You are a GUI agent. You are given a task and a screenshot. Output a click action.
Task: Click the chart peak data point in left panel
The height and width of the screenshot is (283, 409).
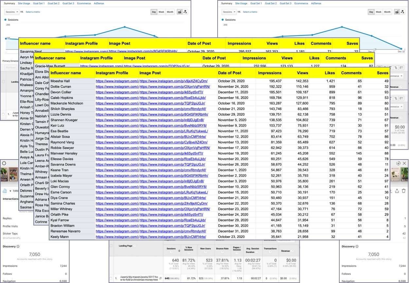pos(125,27)
